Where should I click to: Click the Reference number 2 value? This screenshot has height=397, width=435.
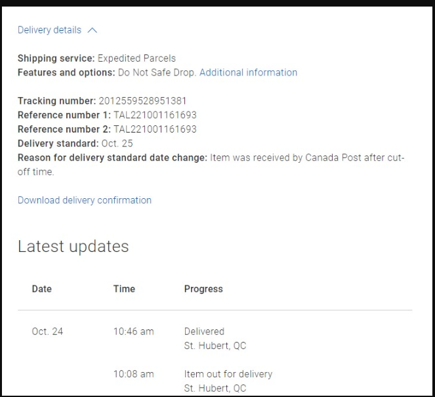click(155, 129)
